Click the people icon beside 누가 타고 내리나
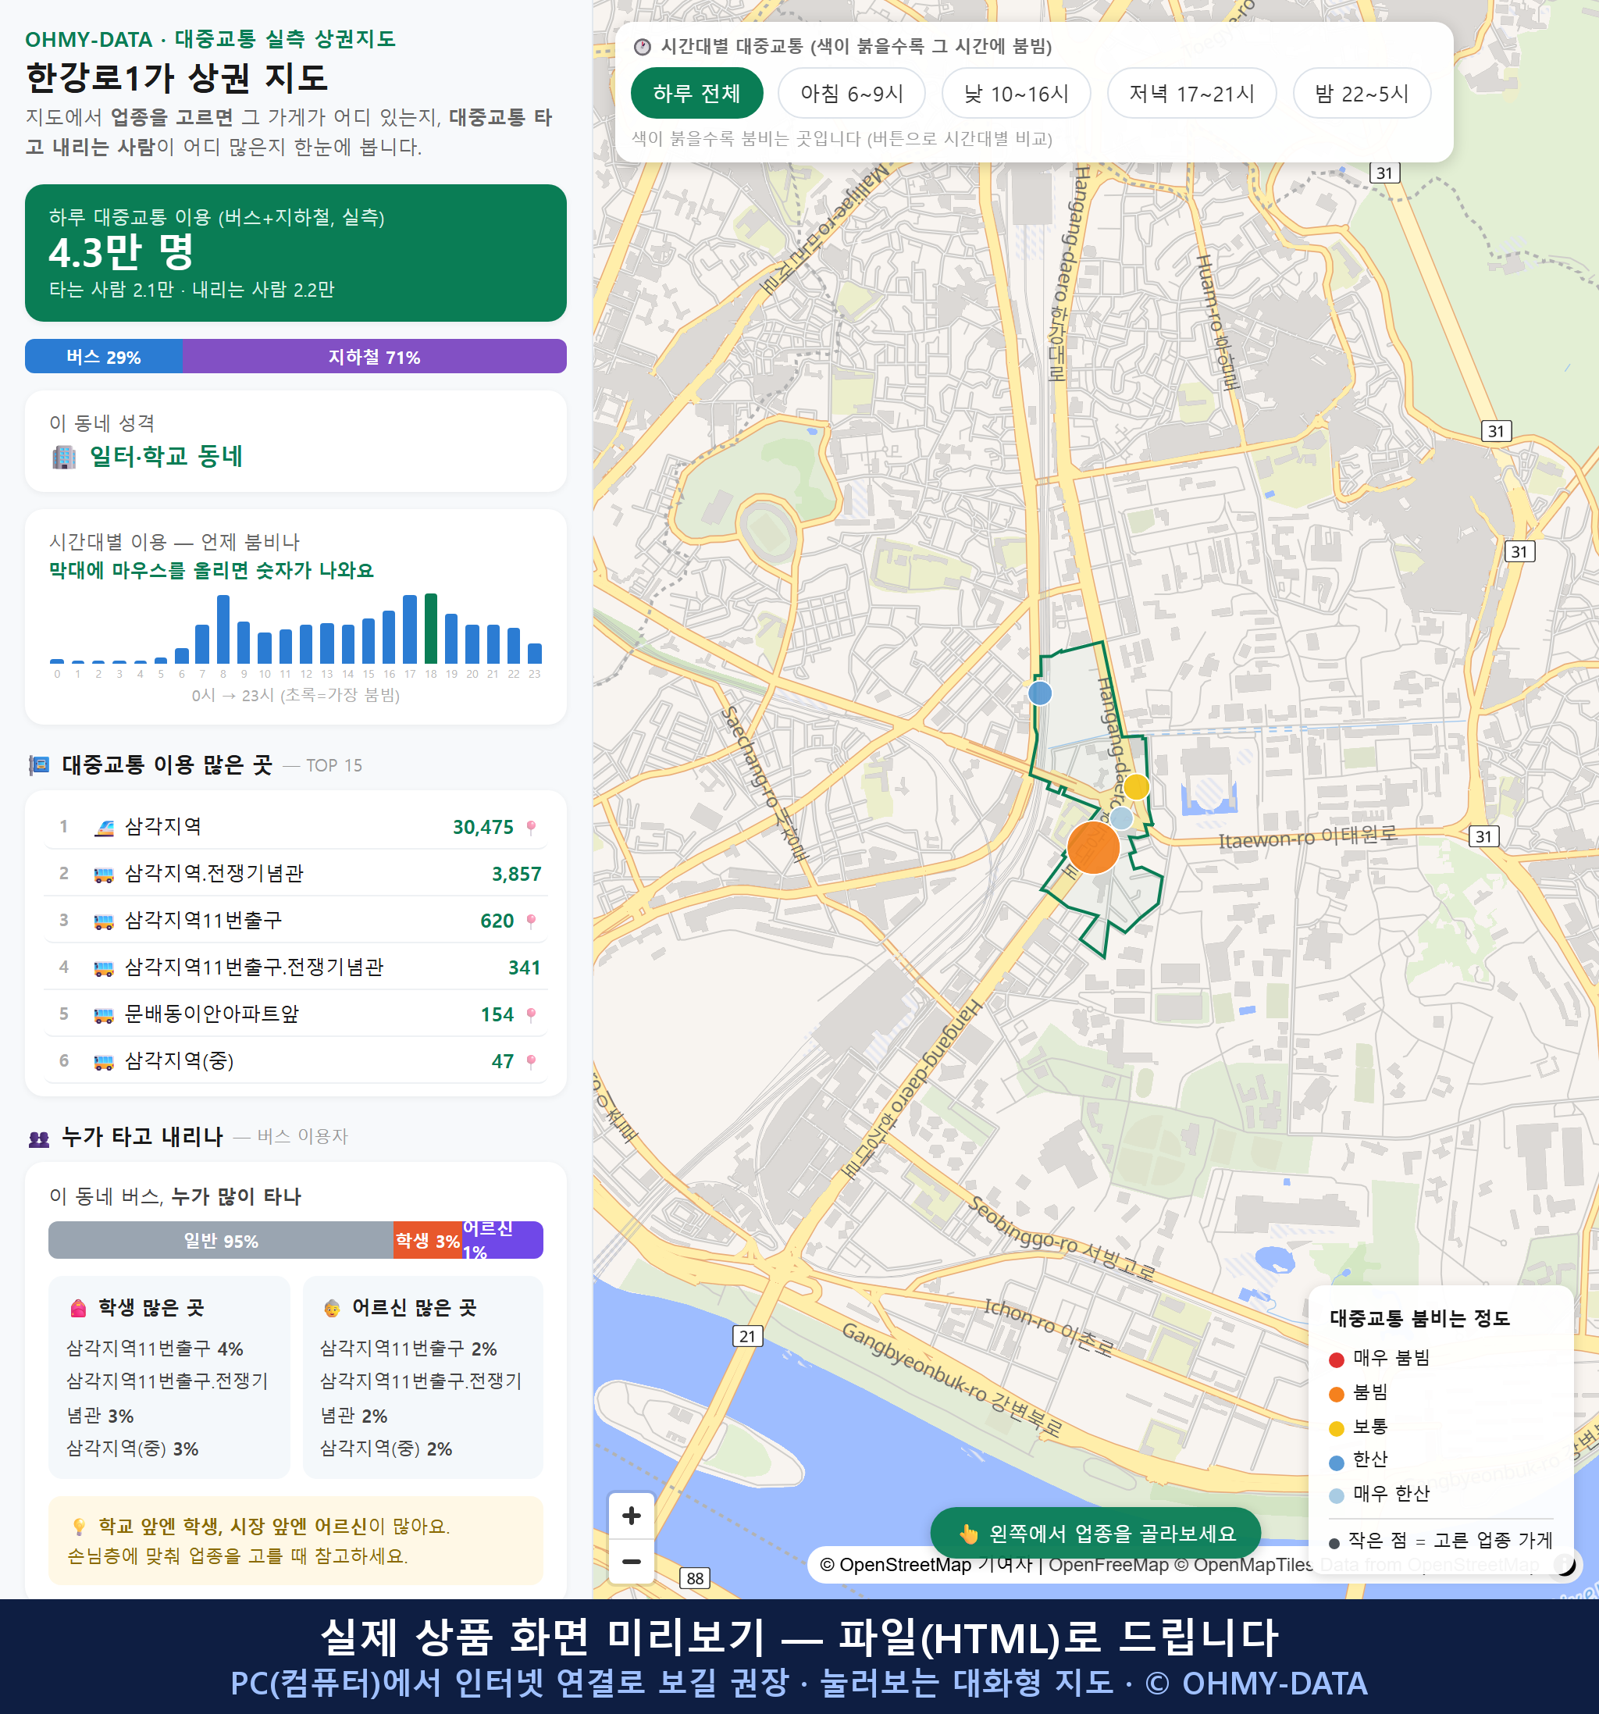This screenshot has width=1599, height=1714. 39,1138
